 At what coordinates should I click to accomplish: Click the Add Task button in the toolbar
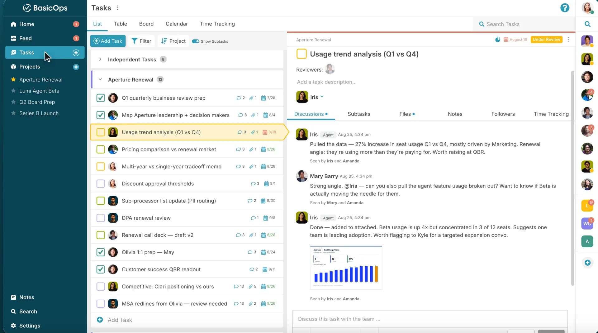point(108,41)
